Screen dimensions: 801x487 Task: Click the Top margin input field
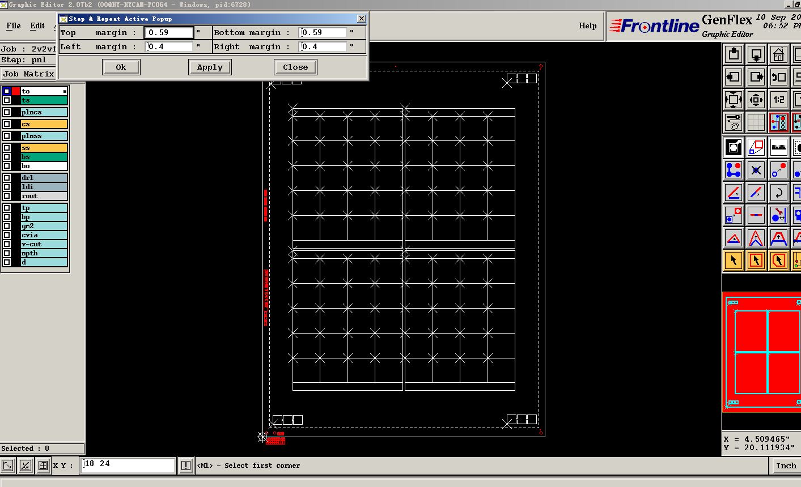[169, 33]
